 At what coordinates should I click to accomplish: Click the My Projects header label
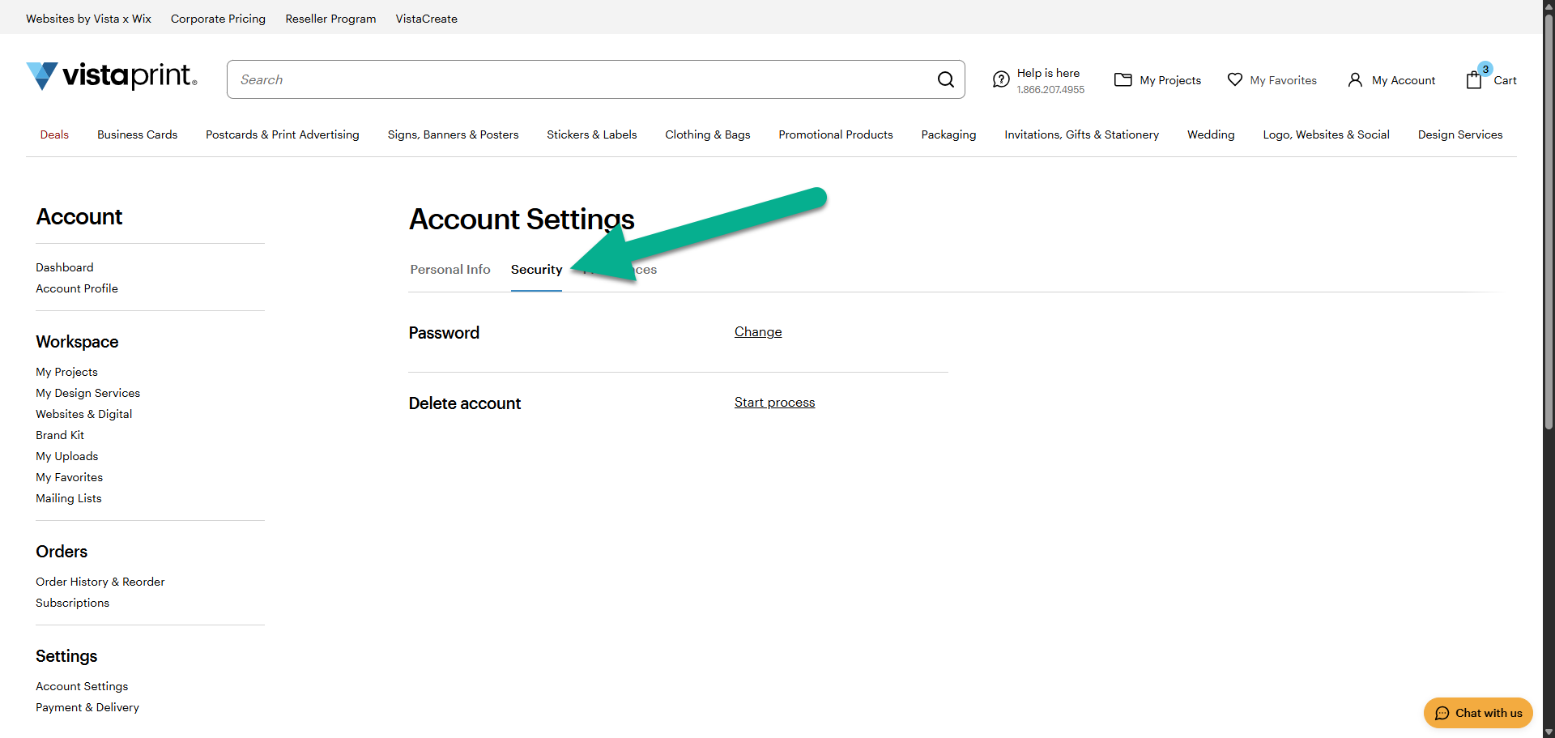(x=1170, y=80)
